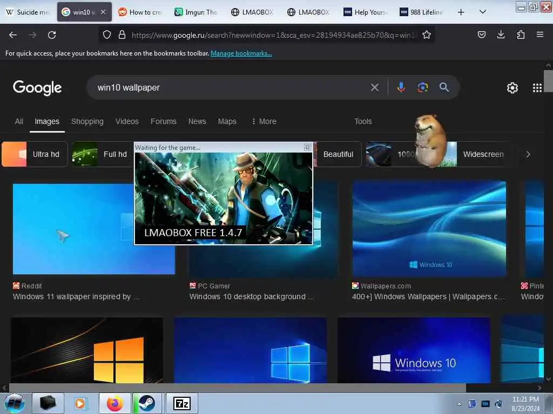Click the padlock site info icon
The image size is (553, 414).
point(122,34)
